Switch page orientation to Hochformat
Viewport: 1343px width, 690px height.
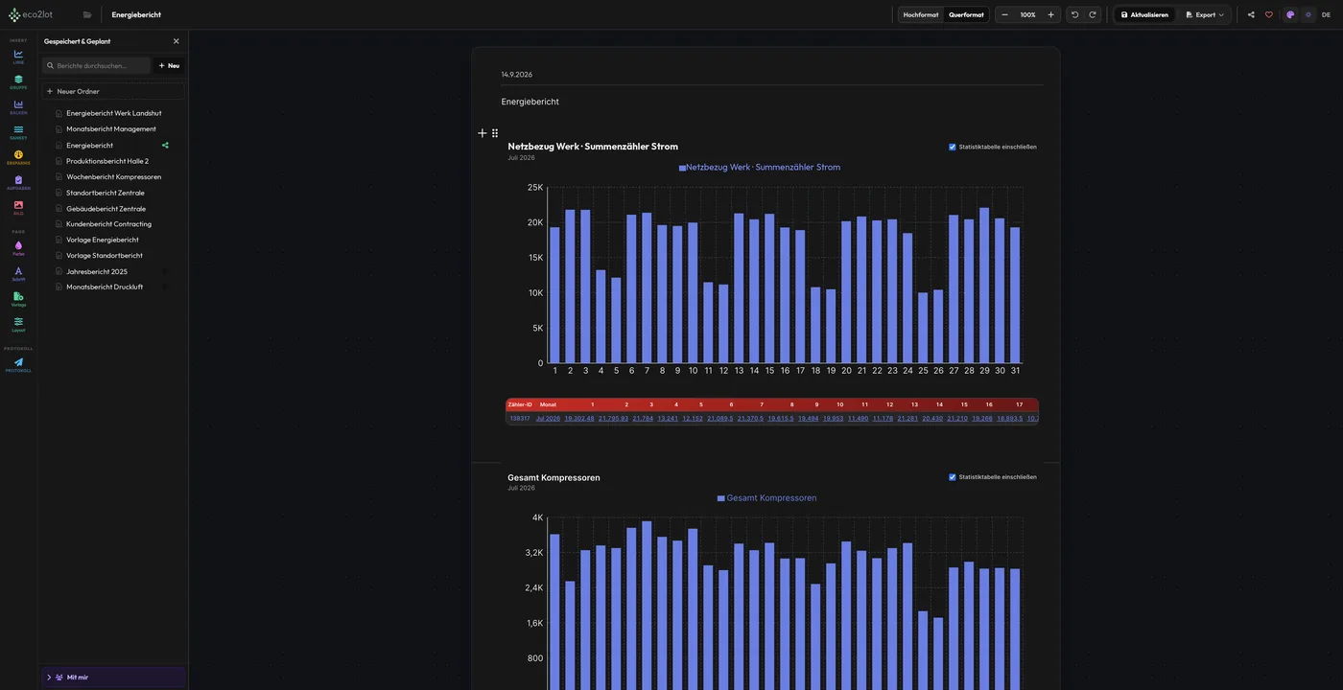tap(921, 14)
